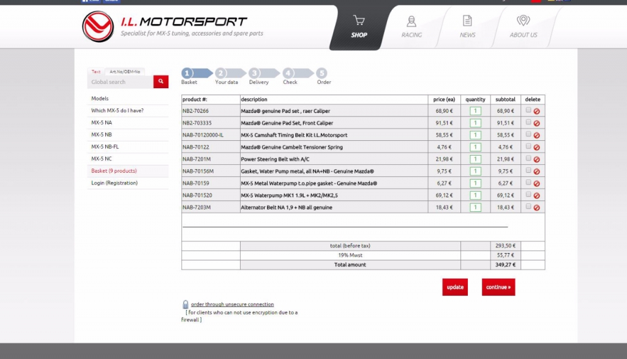Click Mazda Genuine Pad Set, Front Caliper

[287, 123]
